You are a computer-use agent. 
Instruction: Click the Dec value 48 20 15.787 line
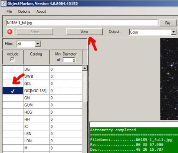tap(127, 150)
